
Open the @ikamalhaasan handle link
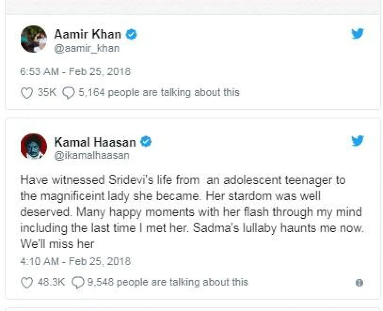(x=92, y=155)
